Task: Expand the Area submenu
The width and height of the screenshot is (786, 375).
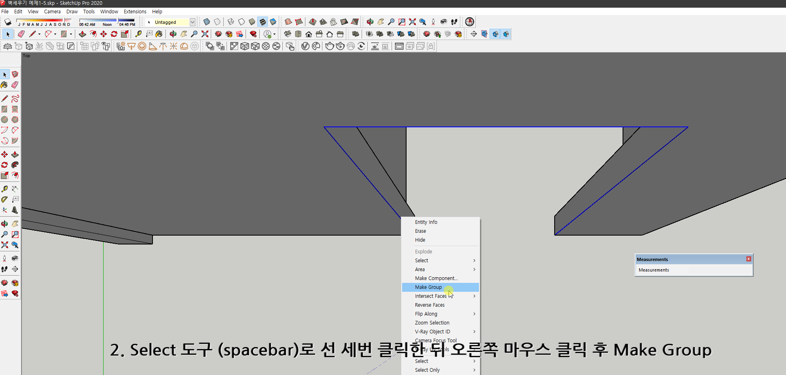Action: 441,270
